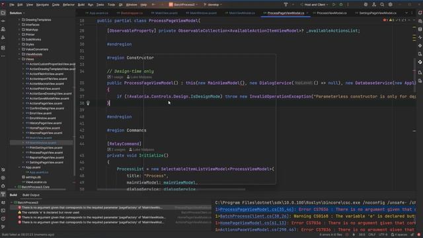Open more tool windows ellipsis icon
The width and height of the screenshot is (423, 238).
pyautogui.click(x=3, y=56)
